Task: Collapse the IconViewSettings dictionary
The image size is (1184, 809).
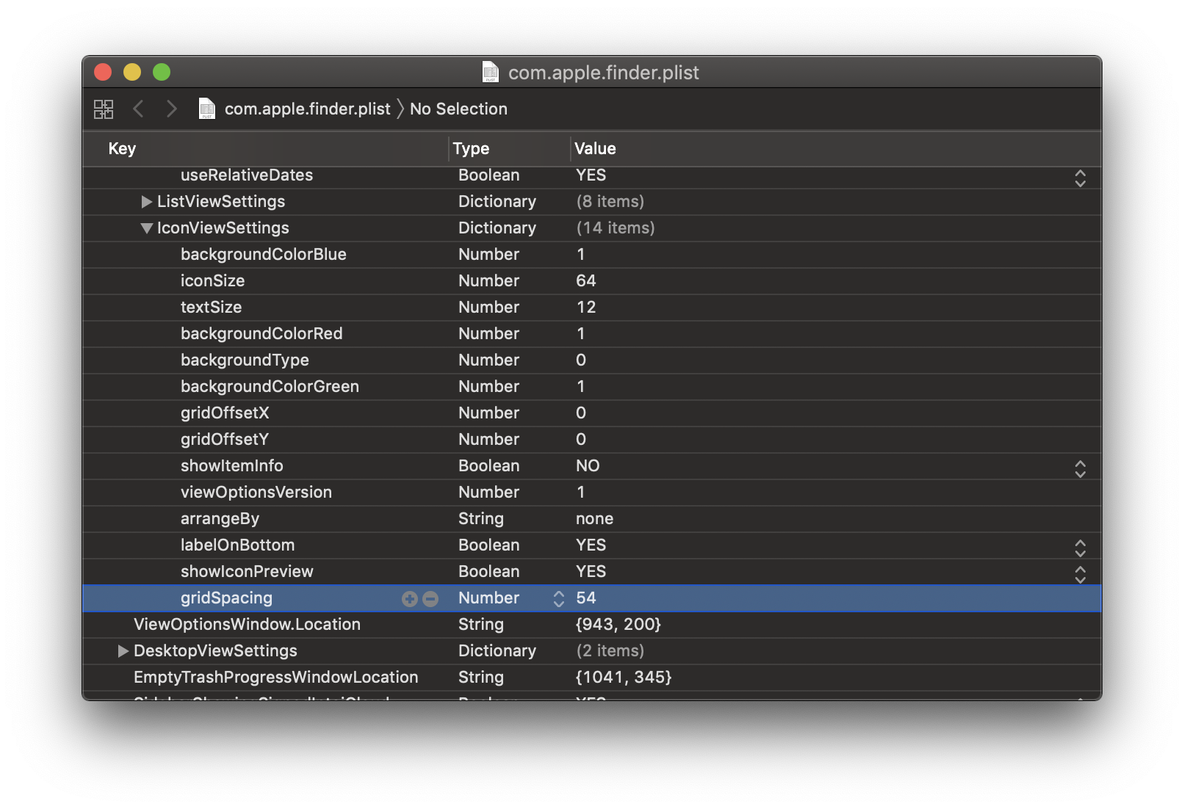Action: tap(146, 228)
